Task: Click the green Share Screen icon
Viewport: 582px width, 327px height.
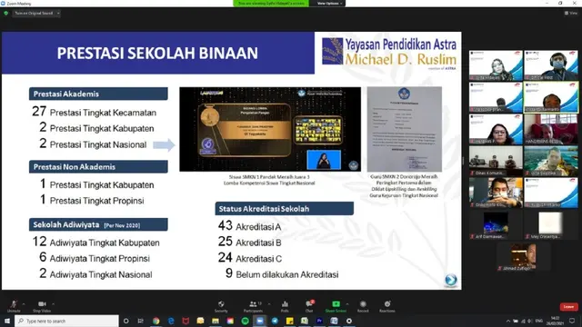Action: pos(336,304)
